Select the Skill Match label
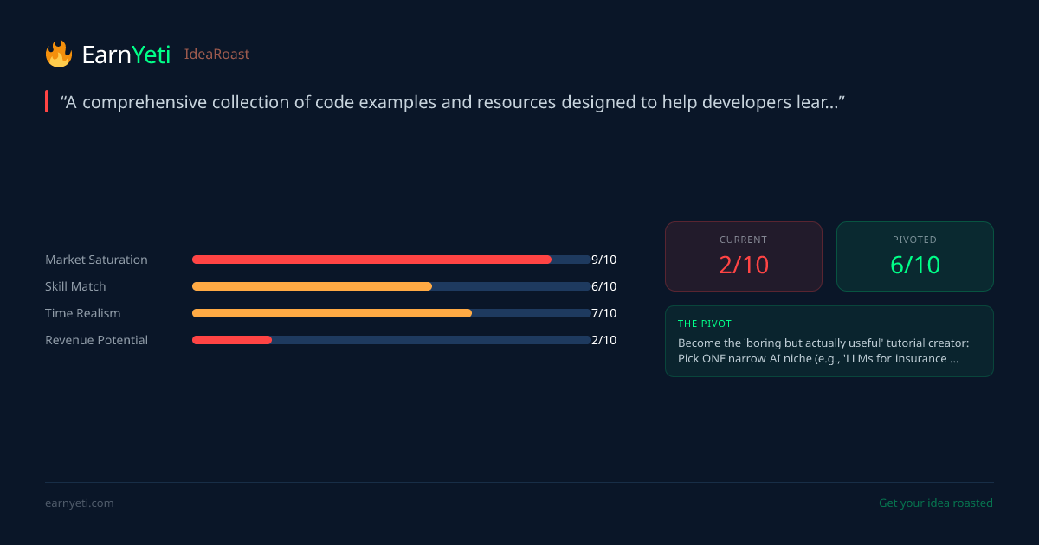1039x545 pixels. 75,286
